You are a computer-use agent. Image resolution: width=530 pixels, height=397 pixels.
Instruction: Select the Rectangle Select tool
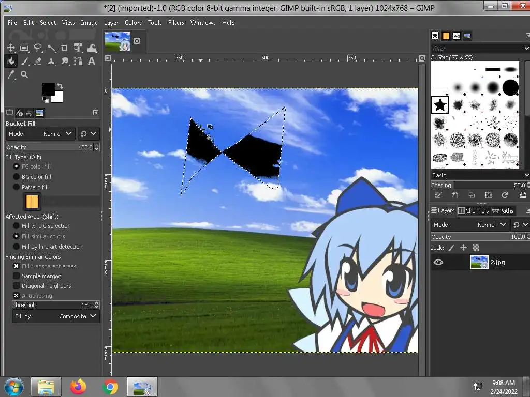tap(24, 48)
